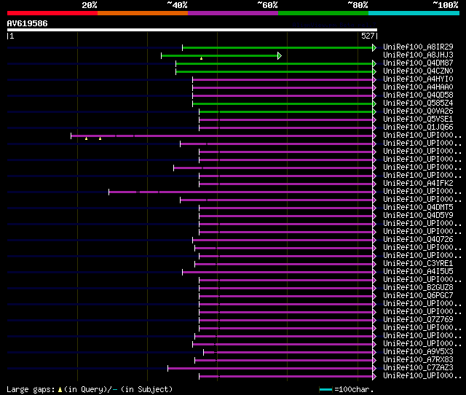
Task: Click the purple ~60% identity legend segment
Action: (233, 13)
